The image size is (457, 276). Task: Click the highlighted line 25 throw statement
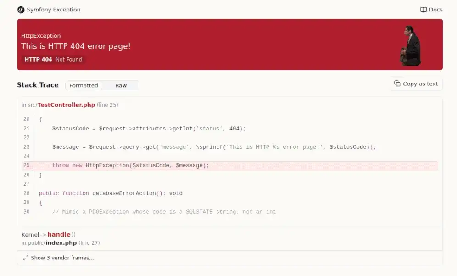point(230,166)
